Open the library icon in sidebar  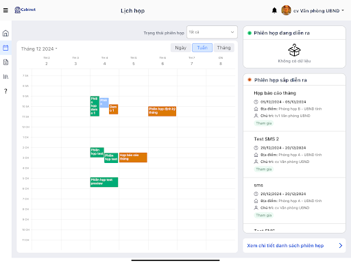(x=5, y=77)
